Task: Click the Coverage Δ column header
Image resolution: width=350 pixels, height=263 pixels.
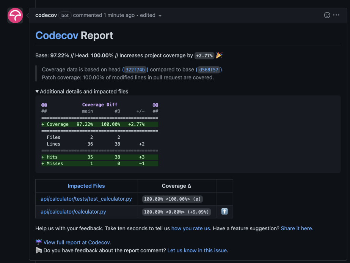Action: (176, 186)
